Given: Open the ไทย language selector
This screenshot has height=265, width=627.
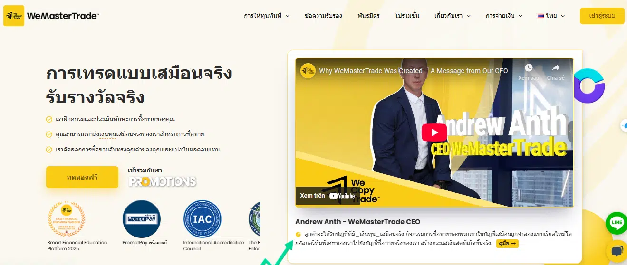Looking at the screenshot, I should tap(551, 16).
